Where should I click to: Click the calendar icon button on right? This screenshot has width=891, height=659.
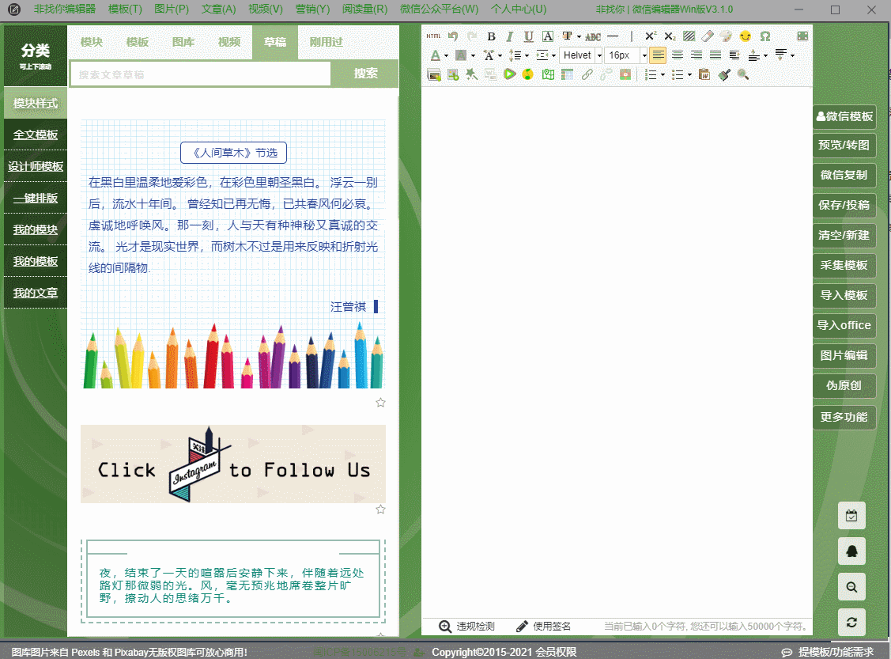point(851,516)
